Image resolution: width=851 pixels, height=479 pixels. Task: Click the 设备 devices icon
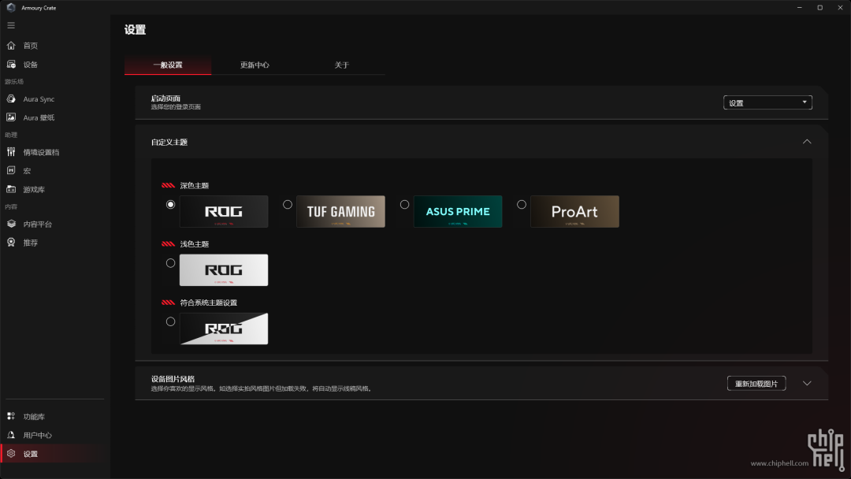(11, 64)
